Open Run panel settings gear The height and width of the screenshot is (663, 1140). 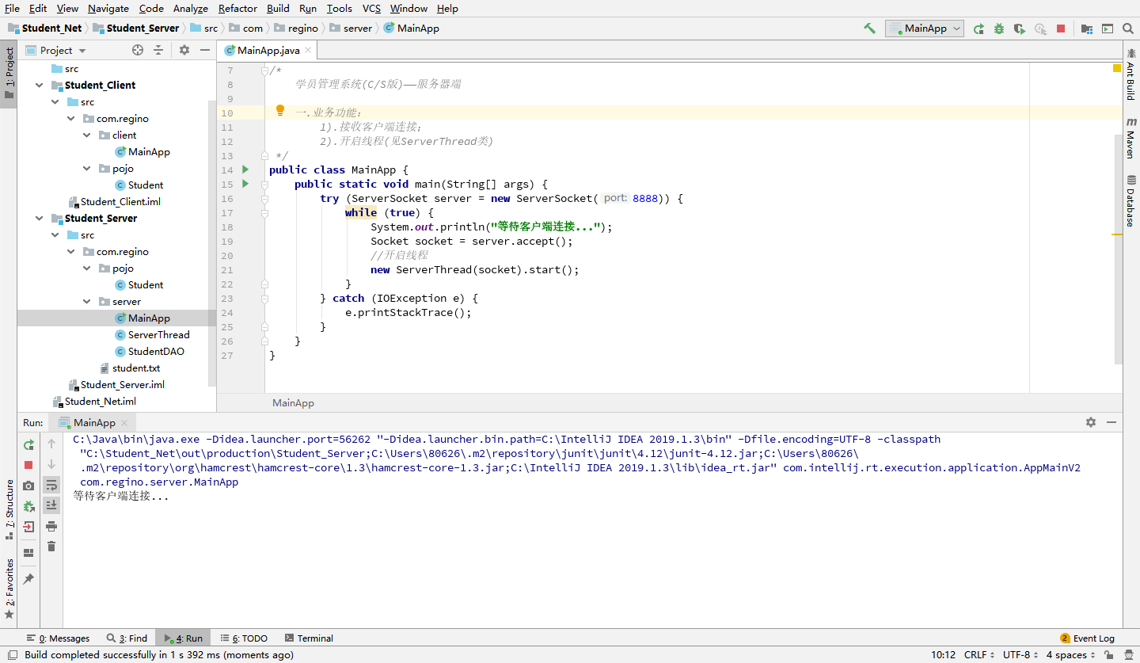(1091, 422)
